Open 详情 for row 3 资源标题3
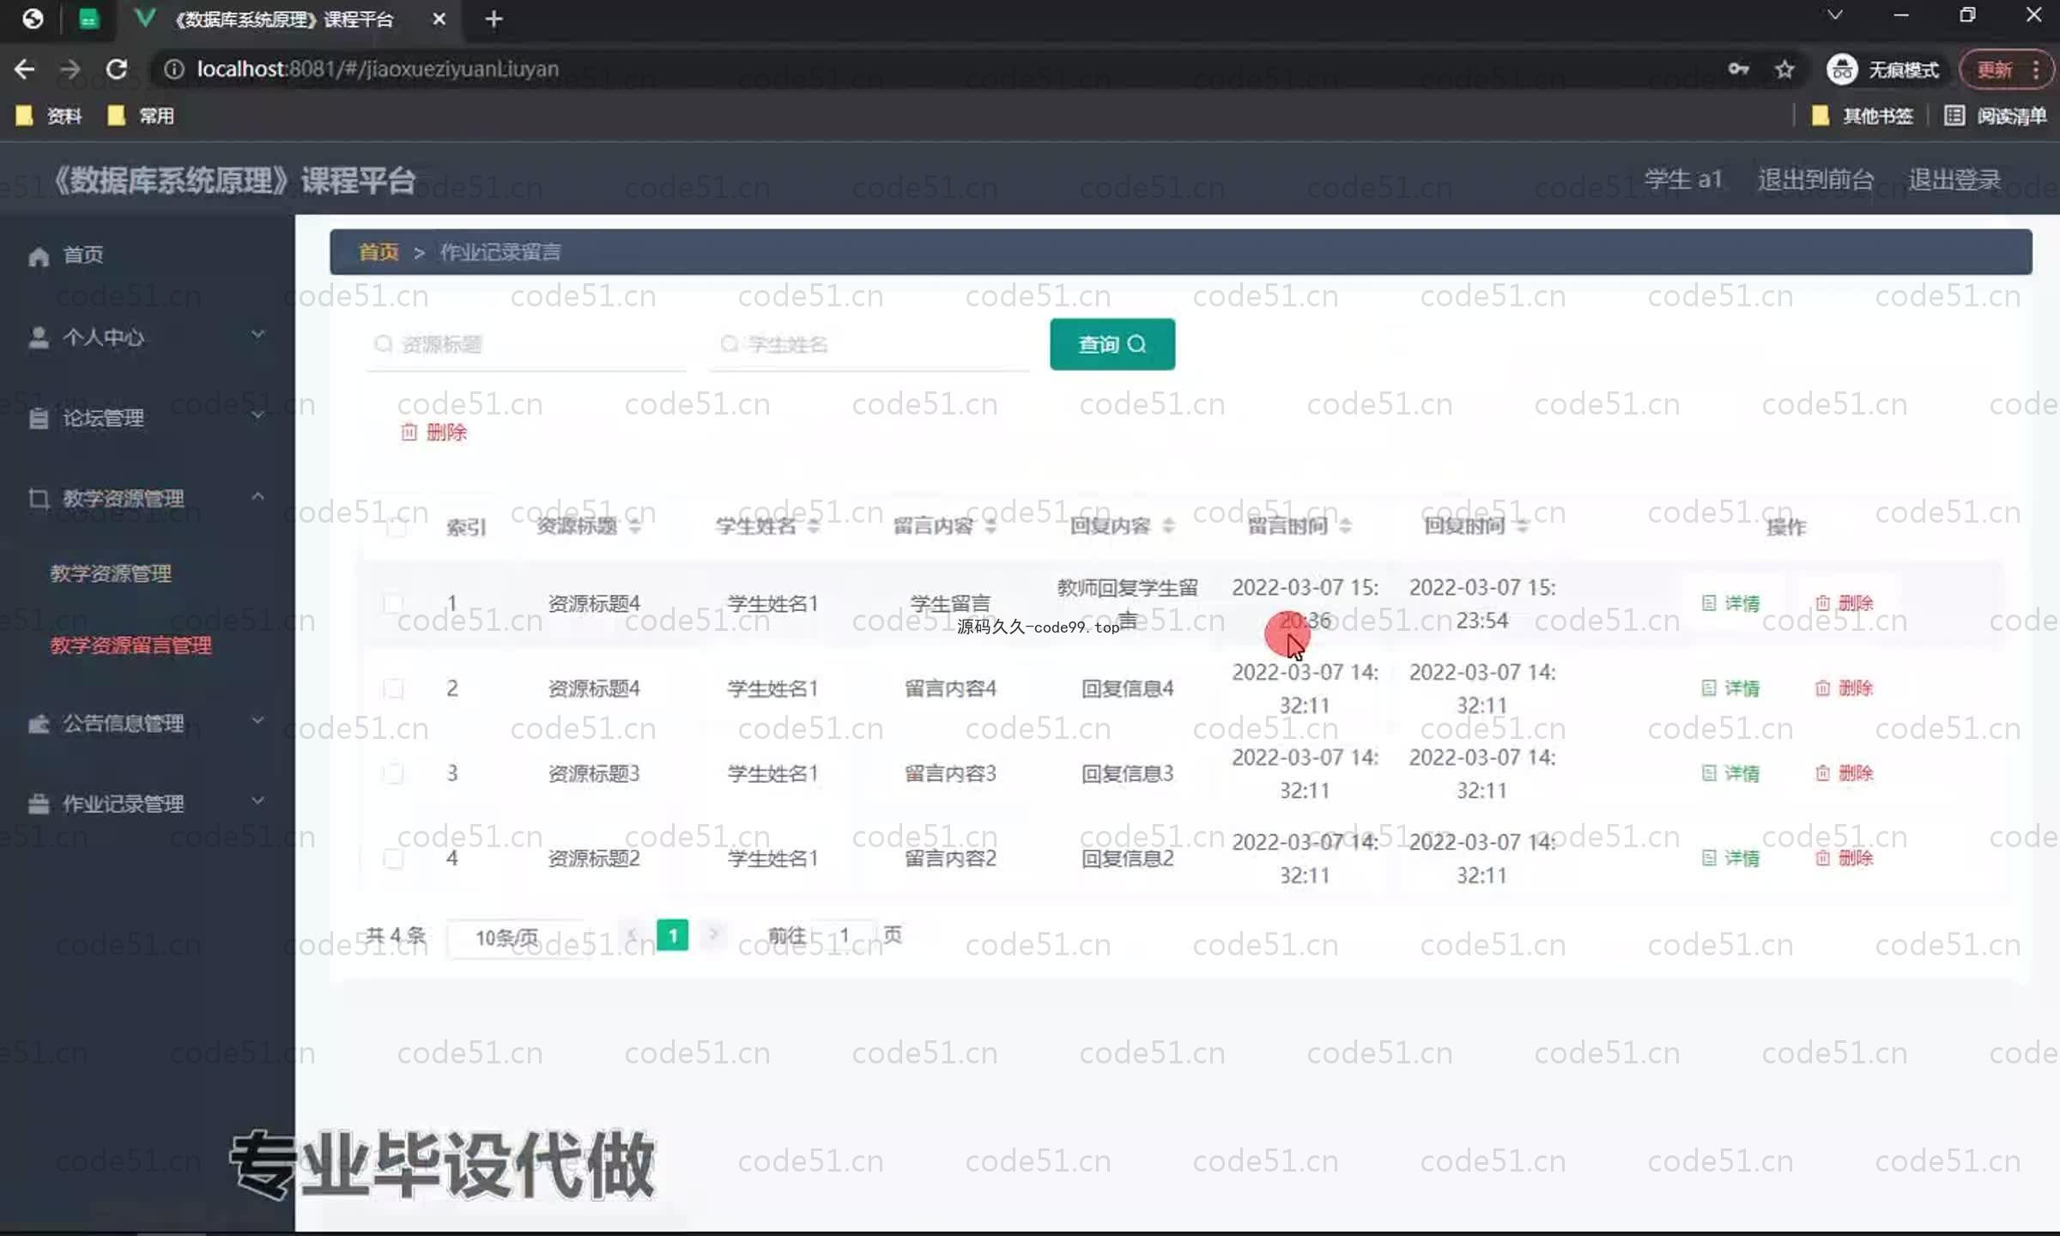This screenshot has width=2060, height=1236. 1730,772
